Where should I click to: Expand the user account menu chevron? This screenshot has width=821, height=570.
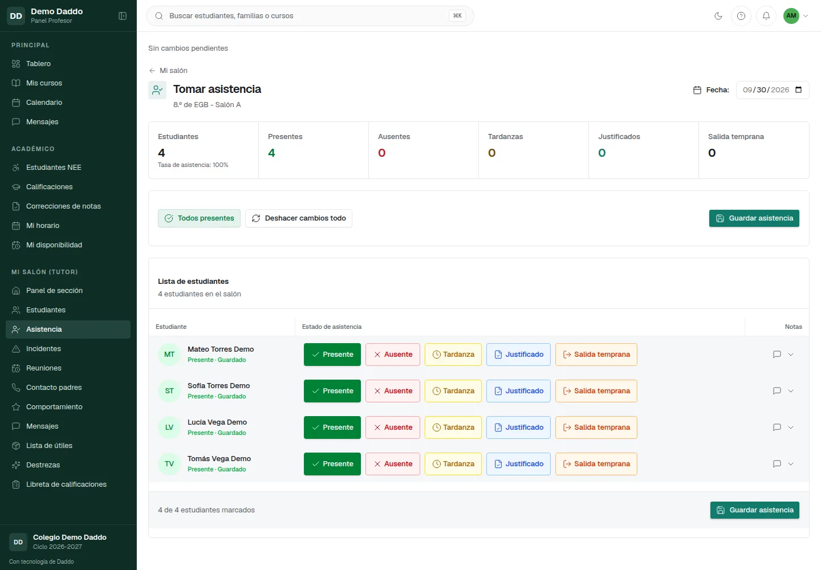pos(806,16)
